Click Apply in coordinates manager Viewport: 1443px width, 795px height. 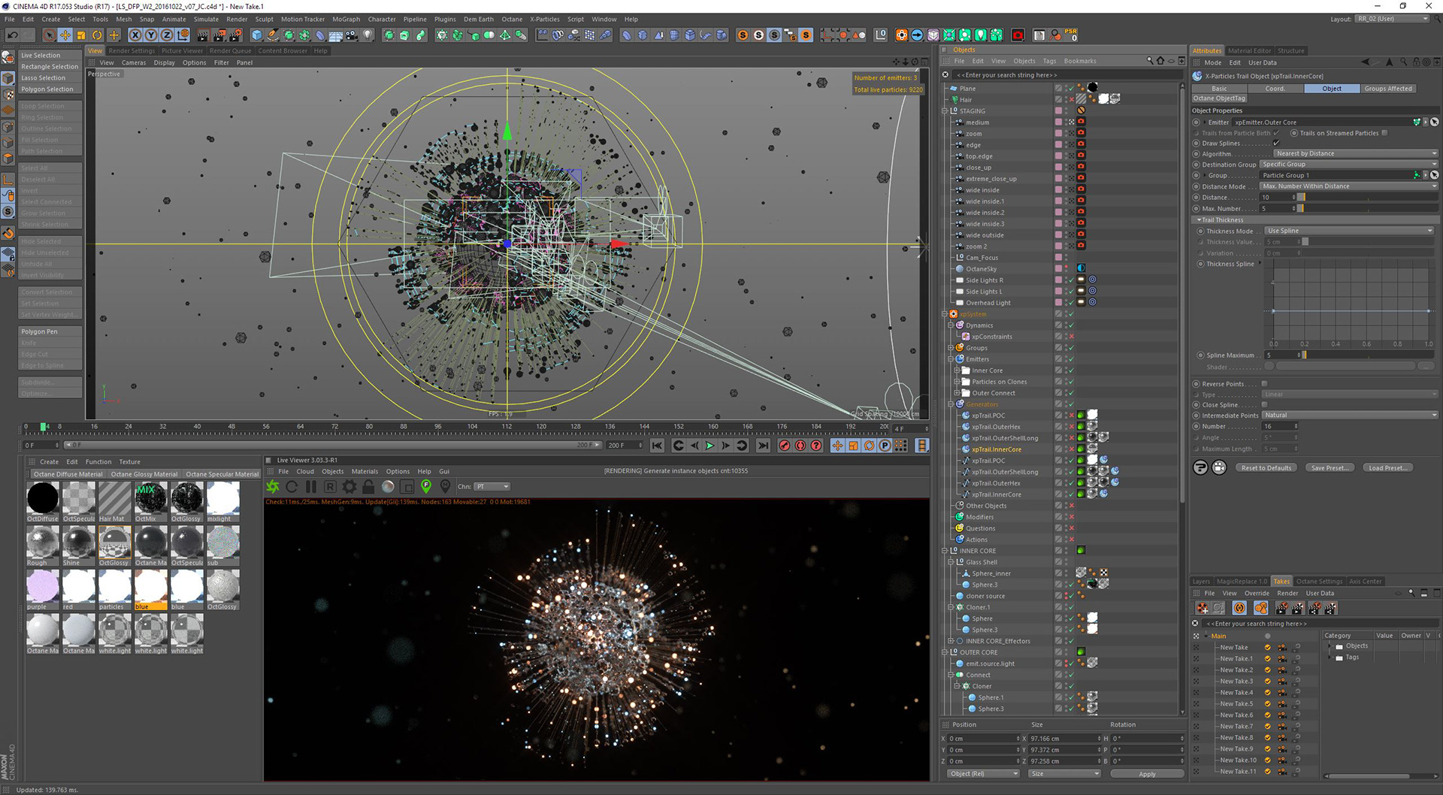point(1147,773)
